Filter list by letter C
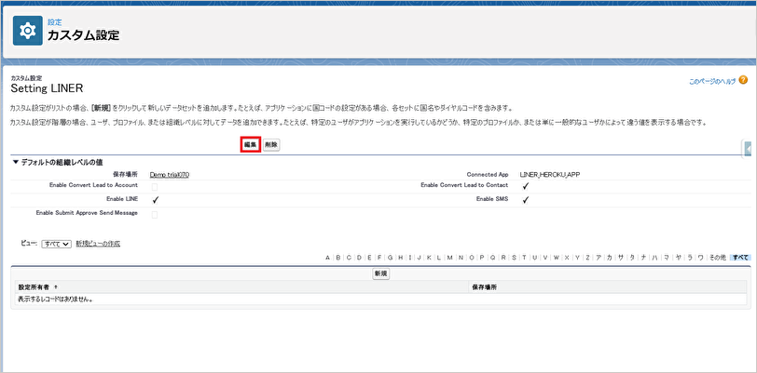 pyautogui.click(x=349, y=258)
